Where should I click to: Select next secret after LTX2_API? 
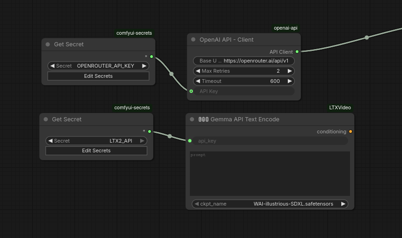[x=142, y=141]
